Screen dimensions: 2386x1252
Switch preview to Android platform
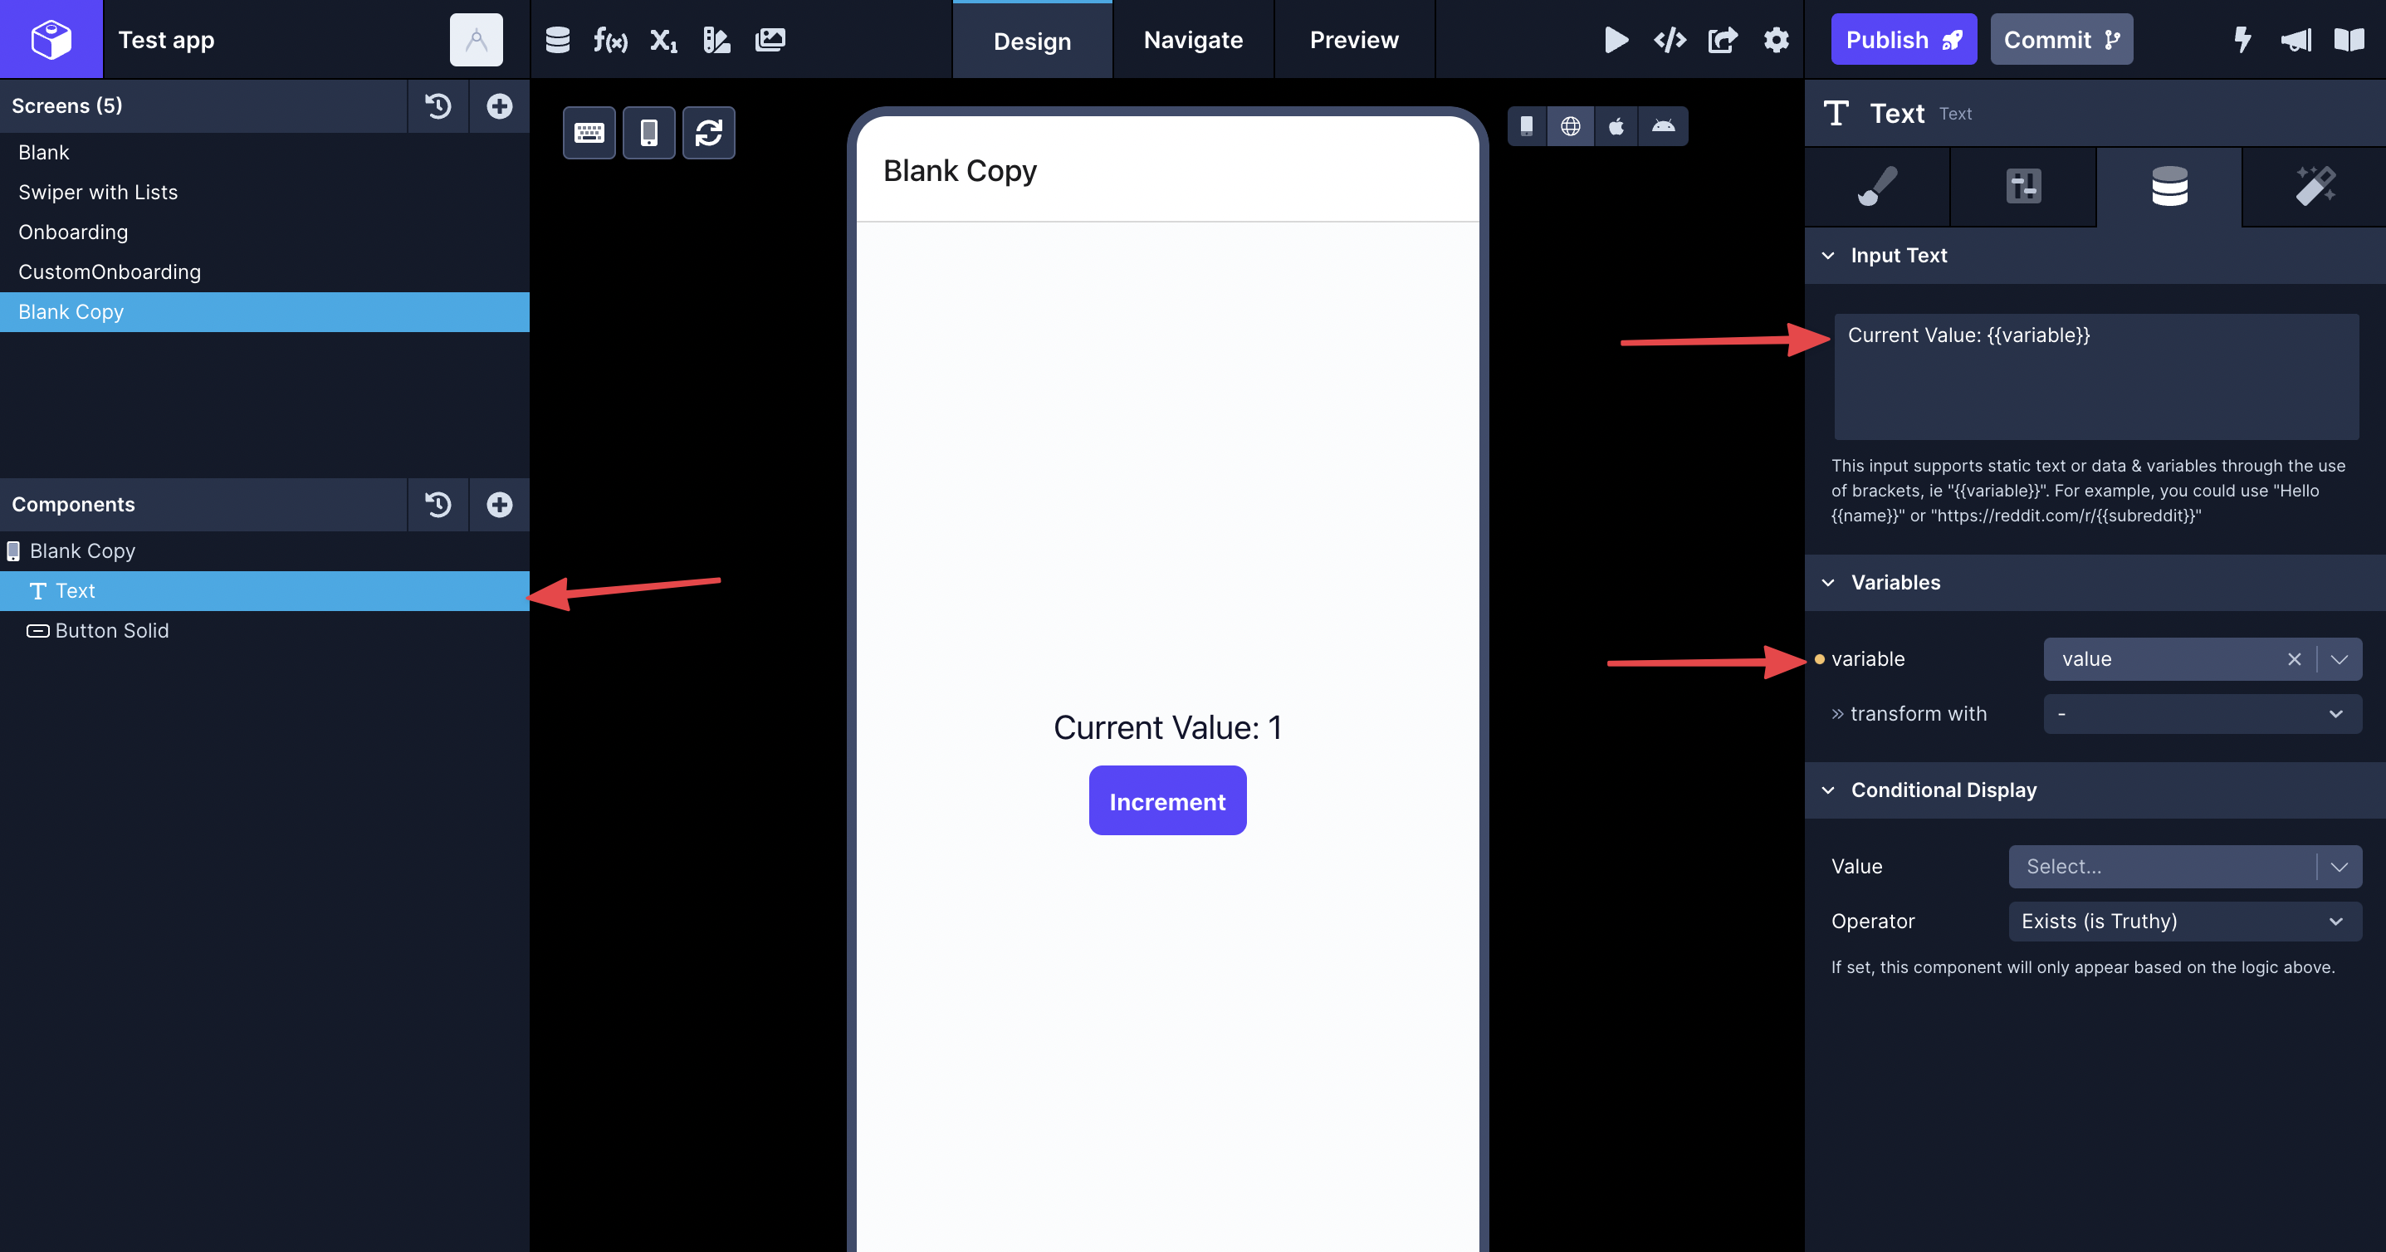pyautogui.click(x=1664, y=126)
